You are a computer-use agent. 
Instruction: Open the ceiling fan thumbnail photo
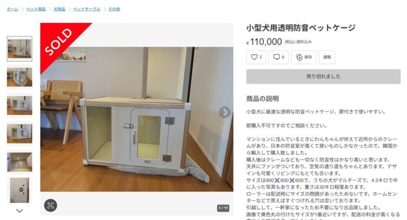[19, 190]
